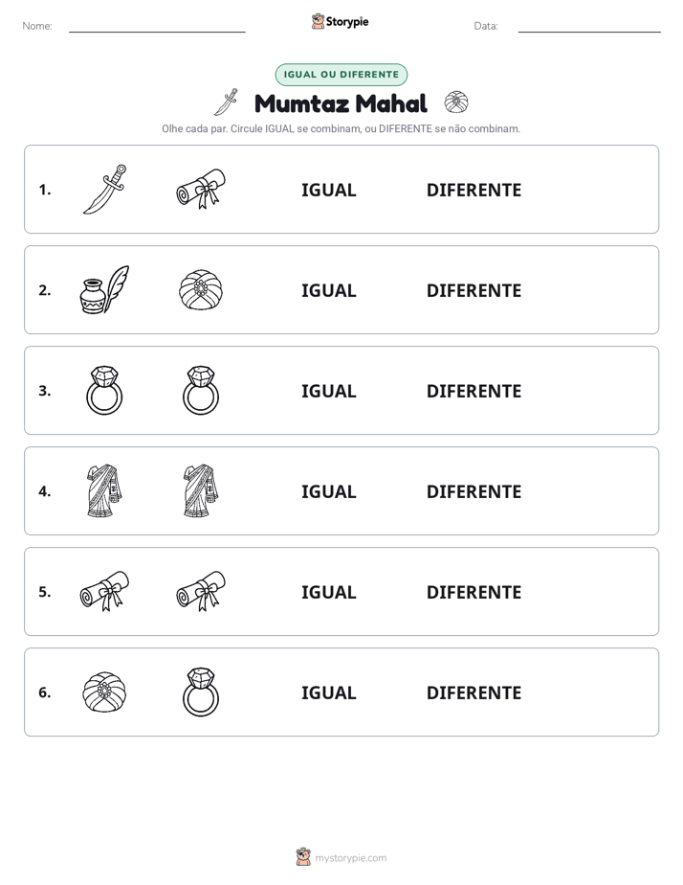Image resolution: width=683 pixels, height=885 pixels.
Task: Select IGUAL for question 4
Action: (x=328, y=491)
